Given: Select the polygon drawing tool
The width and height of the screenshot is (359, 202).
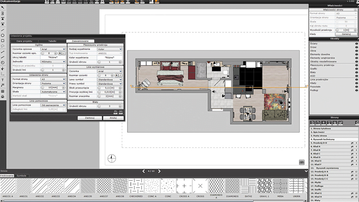Looking at the screenshot, I should point(3,46).
